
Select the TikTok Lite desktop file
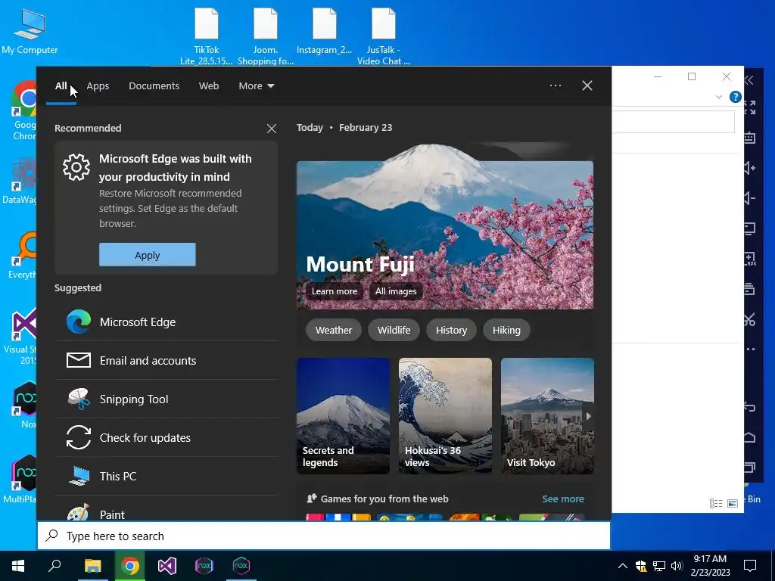[x=206, y=36]
